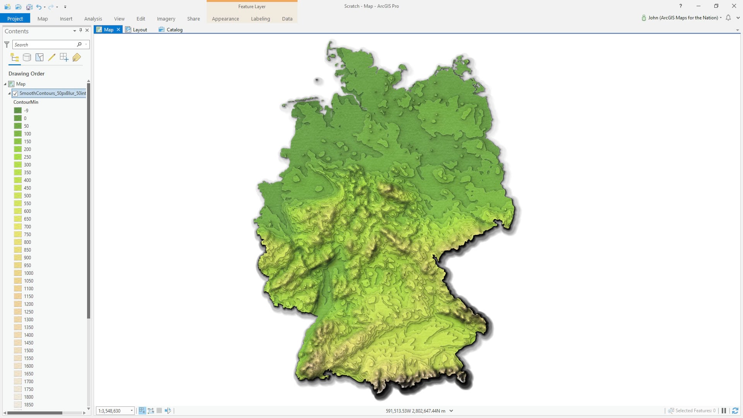Switch to the Map ribbon tab
This screenshot has height=418, width=743.
pos(43,19)
